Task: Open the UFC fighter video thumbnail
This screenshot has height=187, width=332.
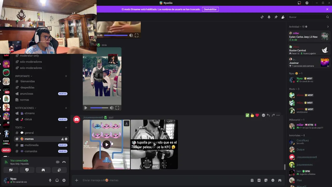Action: [x=154, y=144]
